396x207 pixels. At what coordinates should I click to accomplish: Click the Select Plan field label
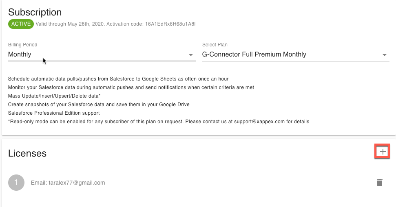(215, 45)
